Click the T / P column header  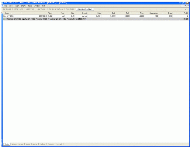pyautogui.click(x=123, y=13)
